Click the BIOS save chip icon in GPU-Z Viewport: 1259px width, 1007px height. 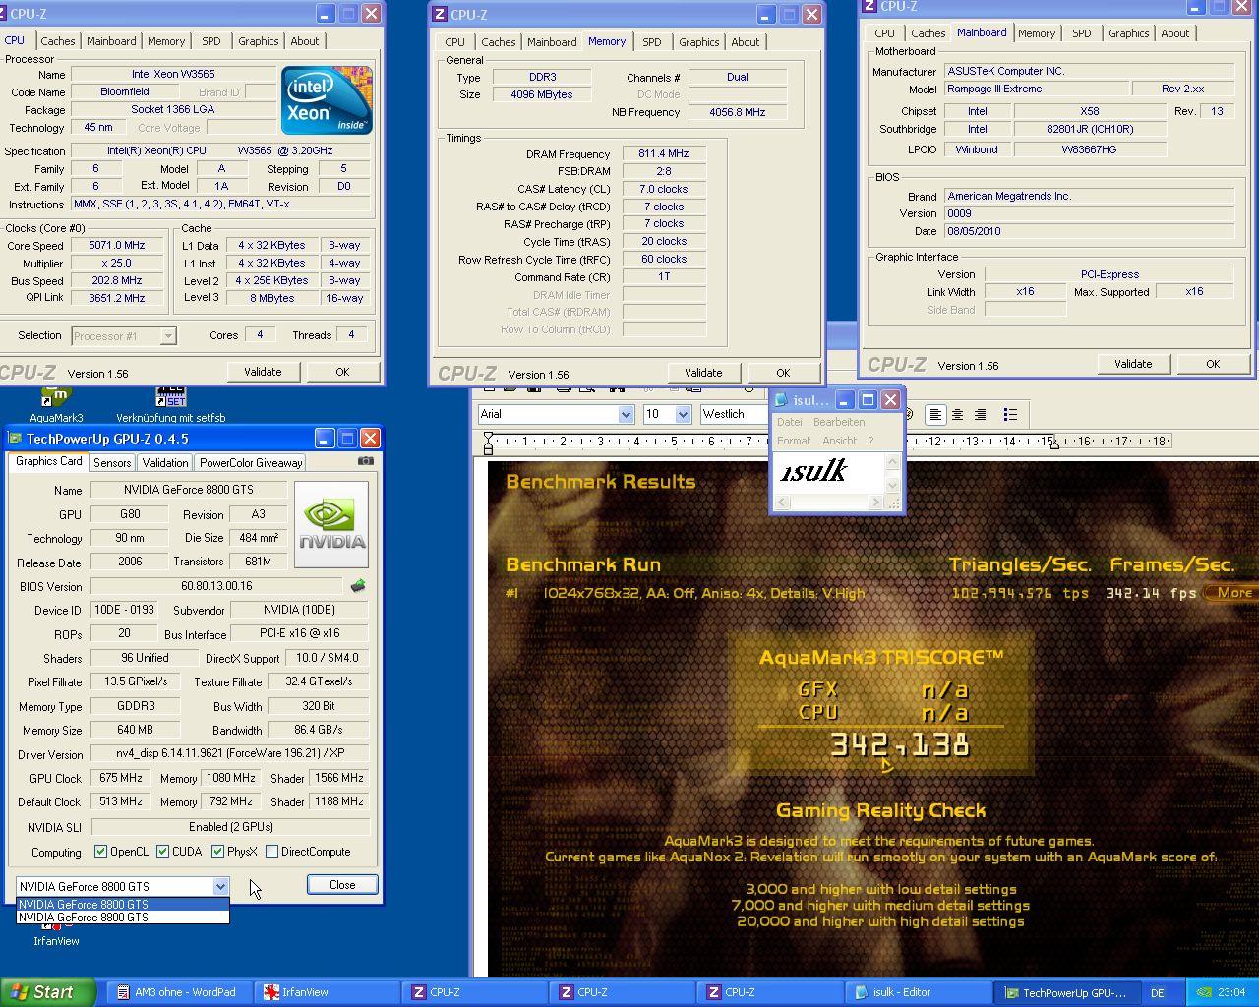tap(358, 586)
